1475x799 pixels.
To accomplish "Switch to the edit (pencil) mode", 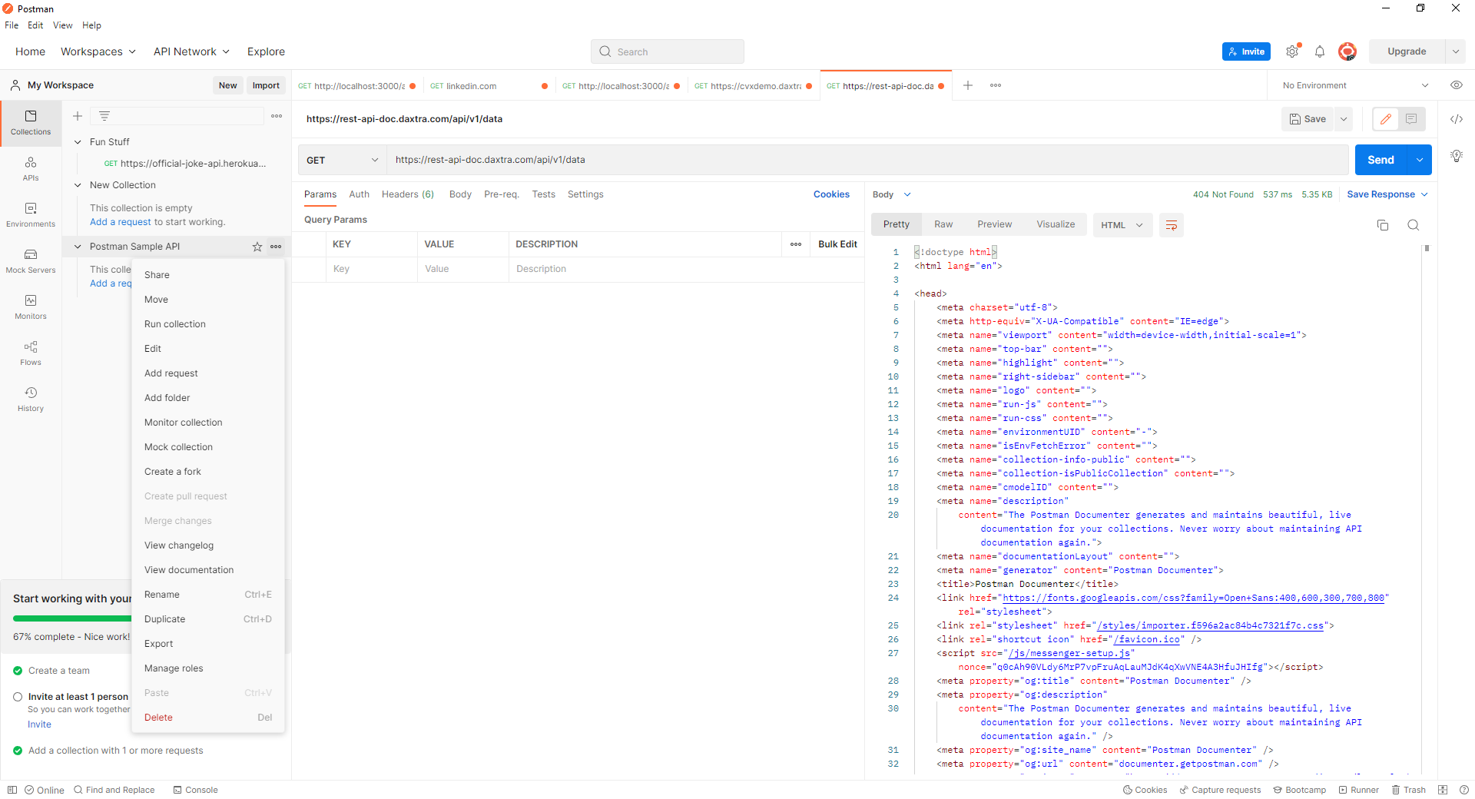I will (x=1386, y=119).
